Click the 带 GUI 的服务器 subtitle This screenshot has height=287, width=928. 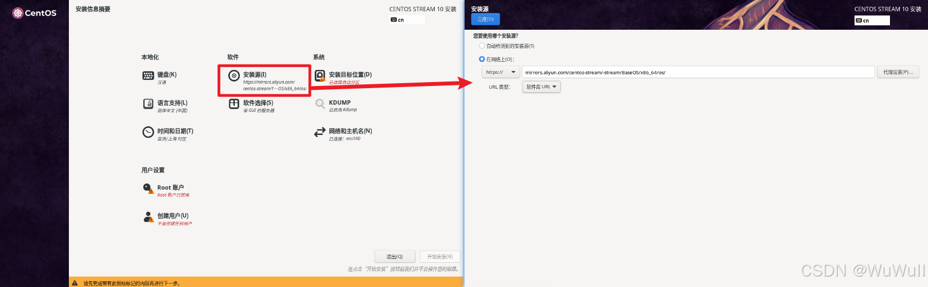tap(259, 111)
